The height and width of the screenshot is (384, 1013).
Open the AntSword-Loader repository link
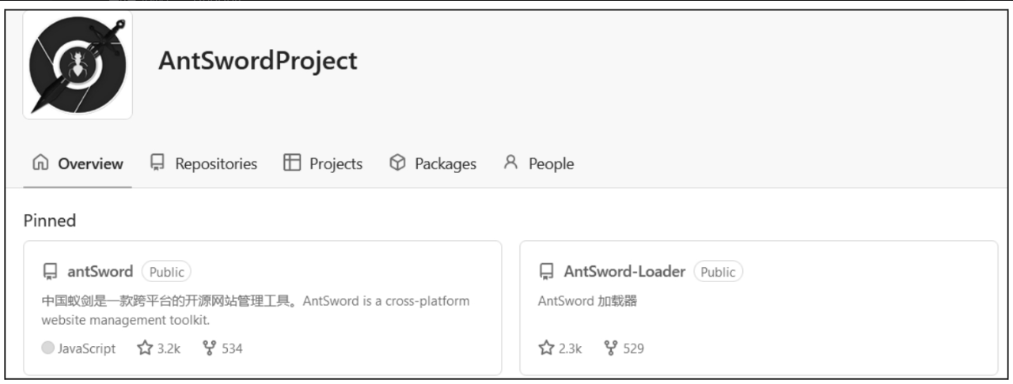tap(624, 272)
